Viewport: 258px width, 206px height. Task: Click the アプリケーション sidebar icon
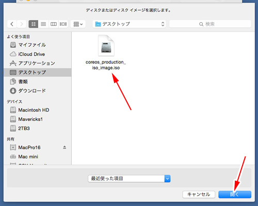13,64
